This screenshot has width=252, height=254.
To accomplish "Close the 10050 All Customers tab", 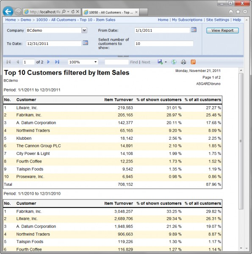I will point(136,12).
